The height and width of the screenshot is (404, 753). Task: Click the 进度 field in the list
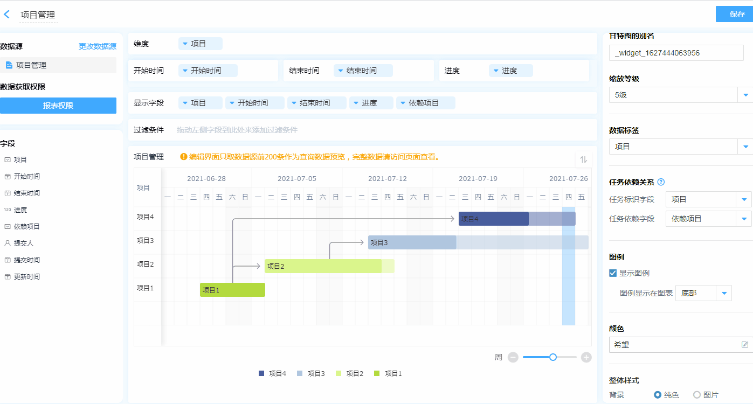(20, 210)
